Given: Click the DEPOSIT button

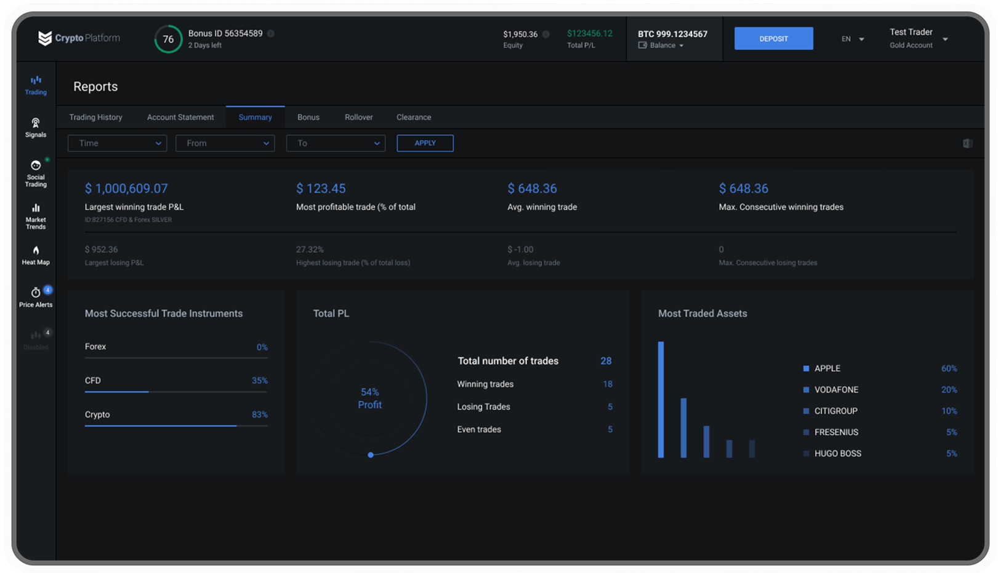Looking at the screenshot, I should [x=773, y=39].
